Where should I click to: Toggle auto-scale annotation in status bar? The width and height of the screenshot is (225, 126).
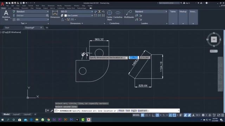point(189,115)
